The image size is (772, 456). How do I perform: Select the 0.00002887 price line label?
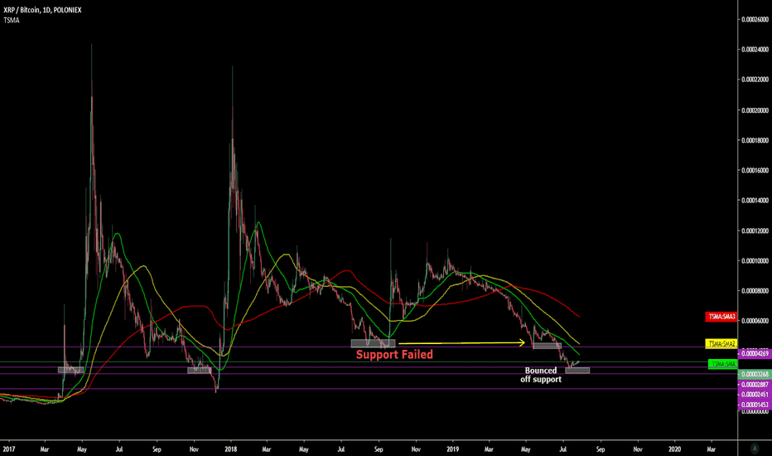[755, 385]
